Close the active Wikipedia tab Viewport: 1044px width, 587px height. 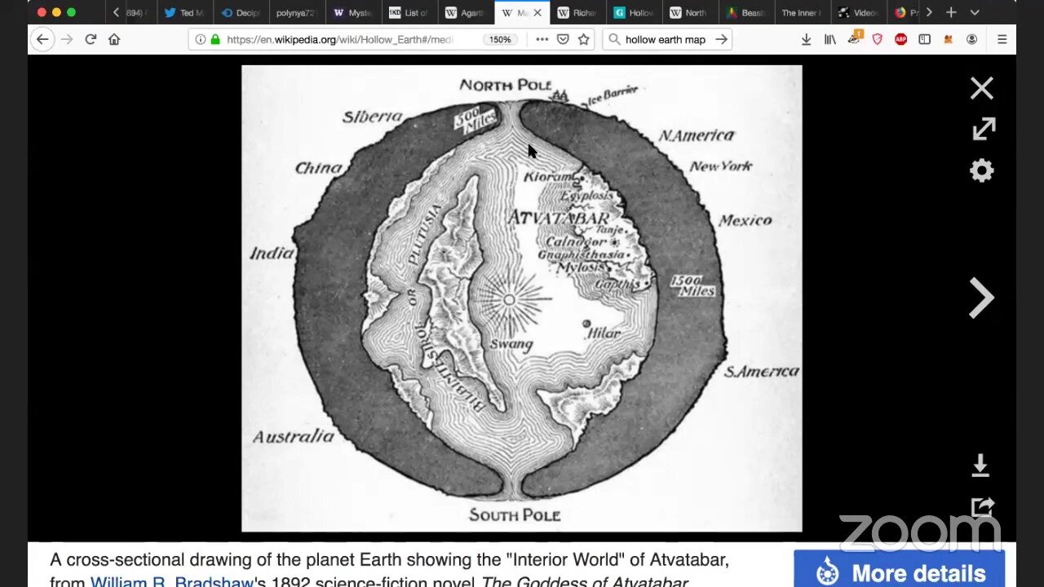537,12
